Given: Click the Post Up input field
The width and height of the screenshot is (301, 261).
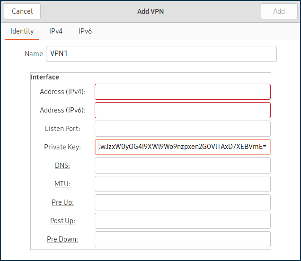Looking at the screenshot, I should coord(183,221).
